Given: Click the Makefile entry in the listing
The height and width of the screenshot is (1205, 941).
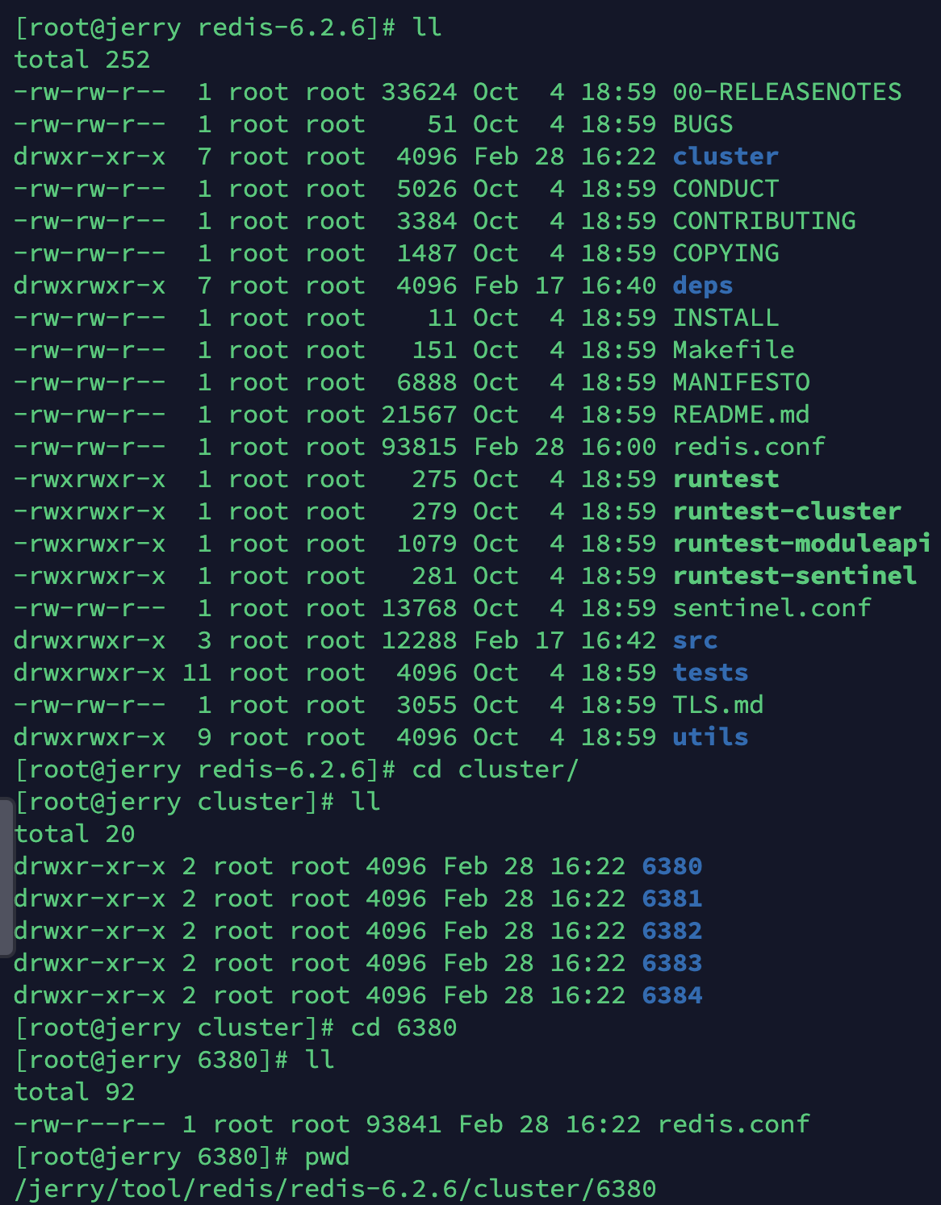Looking at the screenshot, I should [734, 350].
